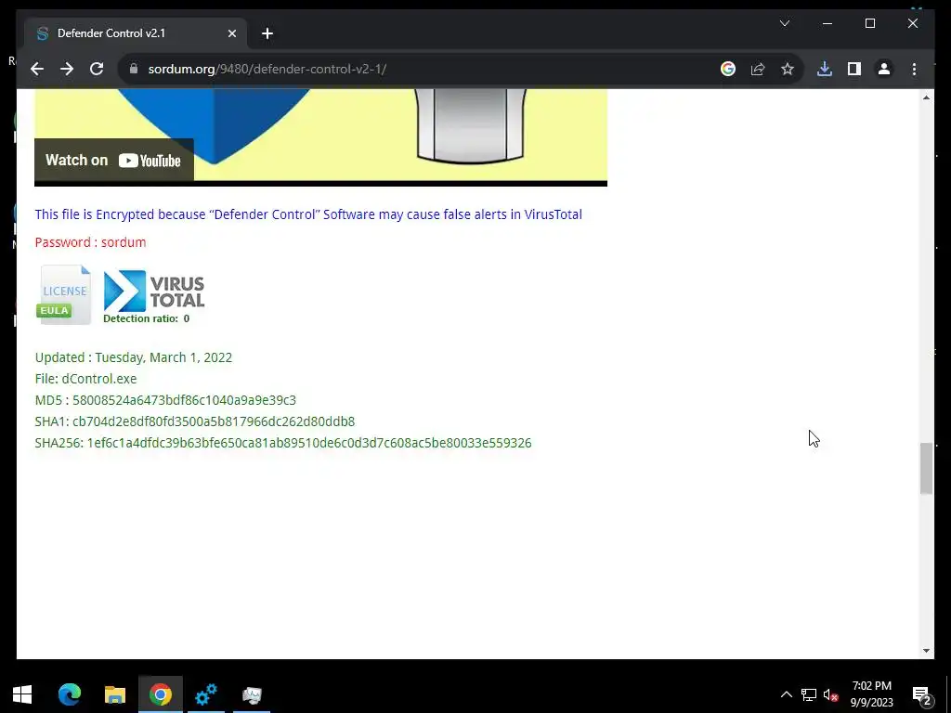Switch to Chrome taskbar icon
The height and width of the screenshot is (713, 951).
(x=160, y=694)
